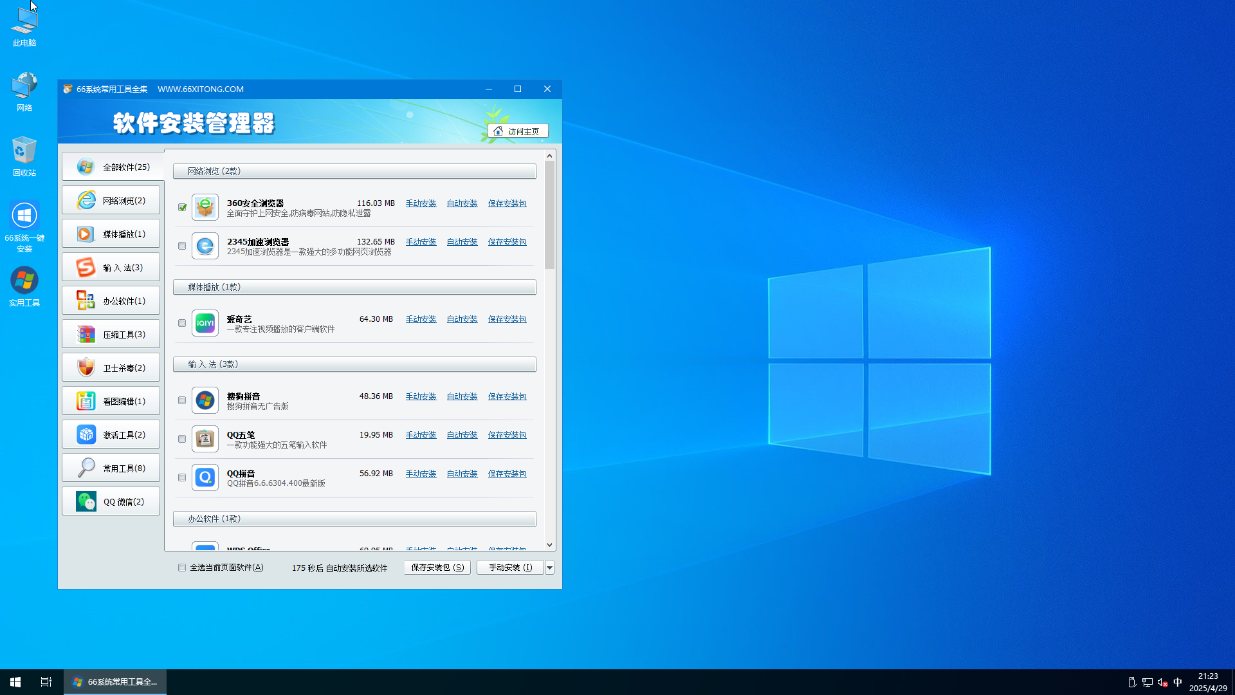Select the 输入法(3) category tab
Image resolution: width=1235 pixels, height=695 pixels.
111,268
